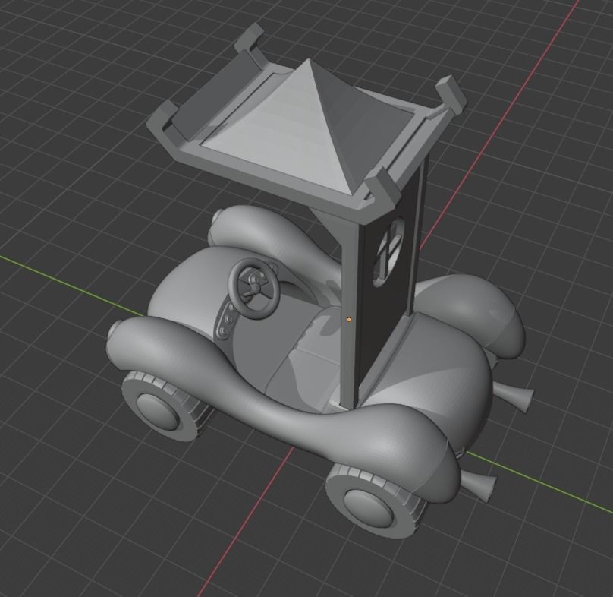Click the orange object origin dot
The height and width of the screenshot is (597, 613).
349,320
